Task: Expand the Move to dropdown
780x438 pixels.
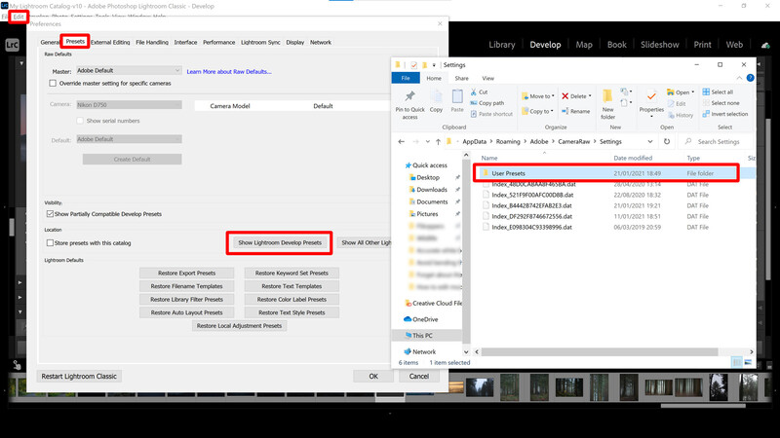Action: (x=553, y=96)
